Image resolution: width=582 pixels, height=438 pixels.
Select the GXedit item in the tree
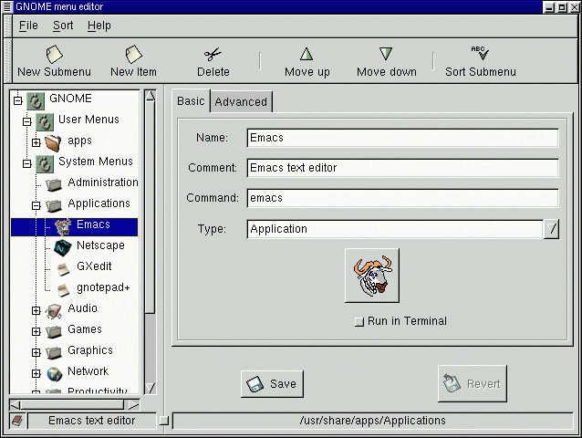[x=94, y=266]
